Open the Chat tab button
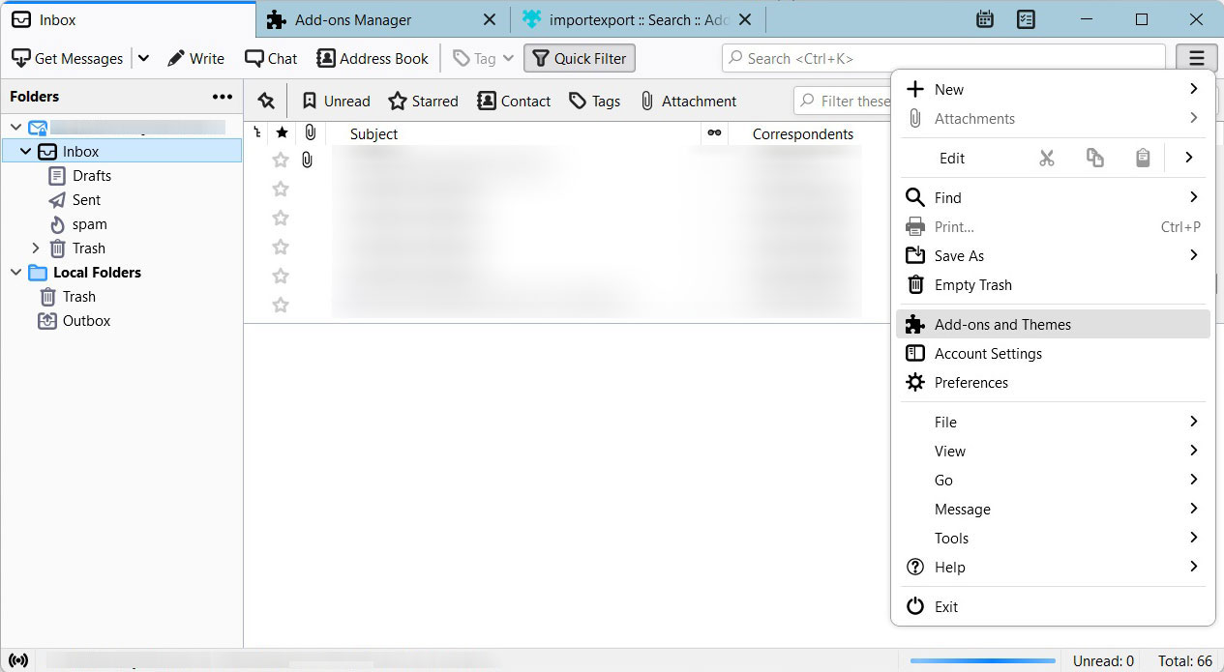1224x672 pixels. click(x=271, y=58)
